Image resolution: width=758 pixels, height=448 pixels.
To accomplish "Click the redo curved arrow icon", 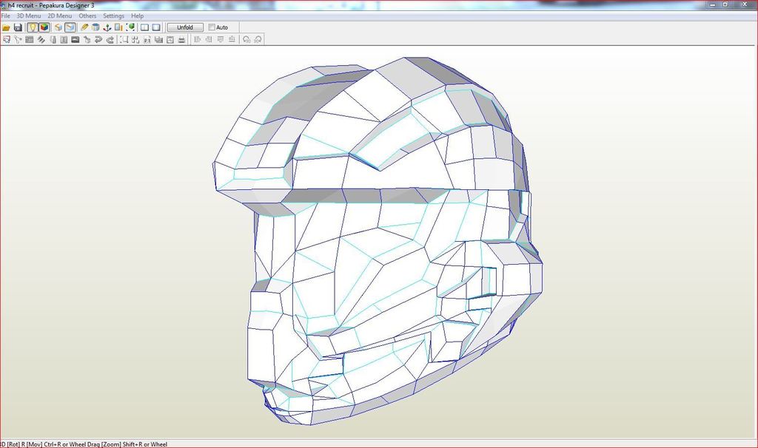I will pyautogui.click(x=110, y=40).
